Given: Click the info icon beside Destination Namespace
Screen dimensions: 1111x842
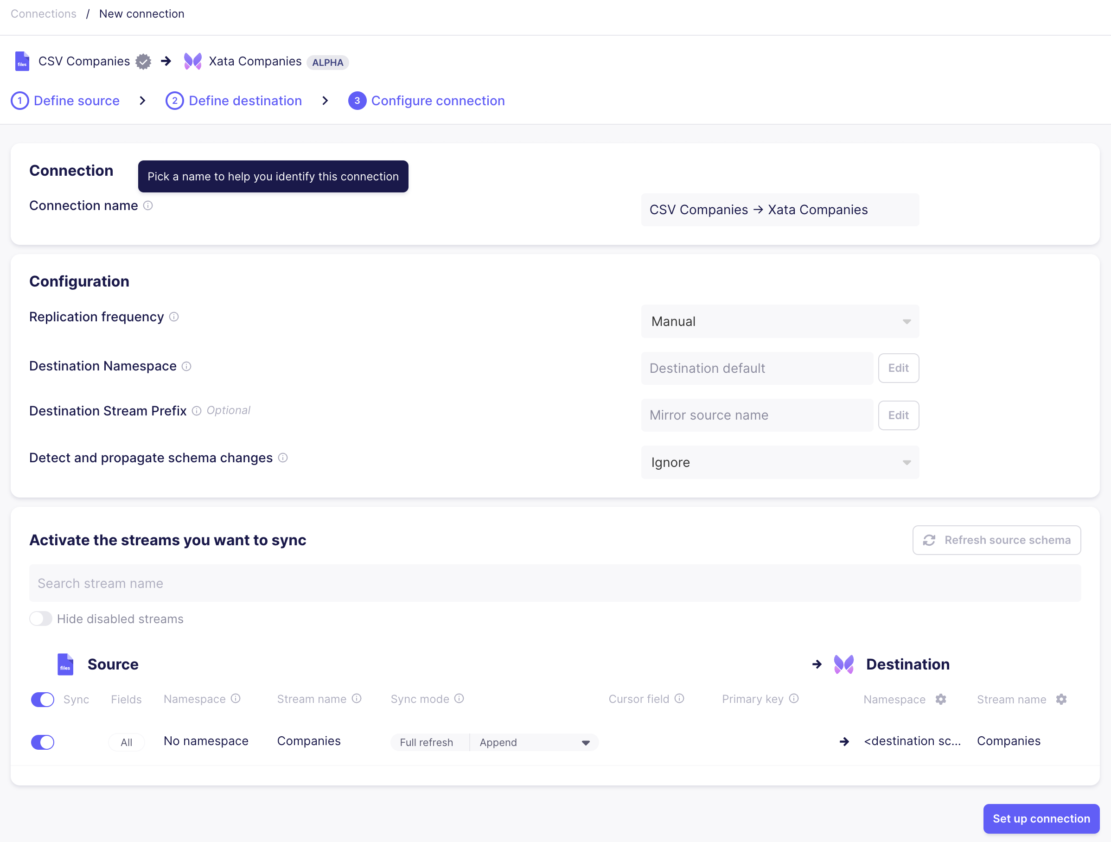Looking at the screenshot, I should pyautogui.click(x=186, y=366).
